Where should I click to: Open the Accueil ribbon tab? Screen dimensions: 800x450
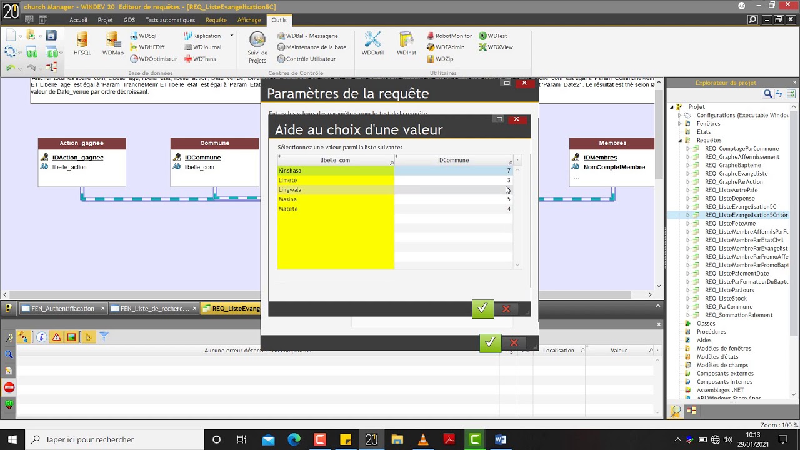pyautogui.click(x=78, y=20)
